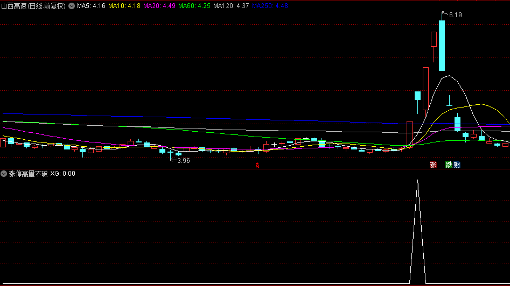The width and height of the screenshot is (510, 286).
Task: Select the MA120: 4.37 label
Action: (231, 6)
